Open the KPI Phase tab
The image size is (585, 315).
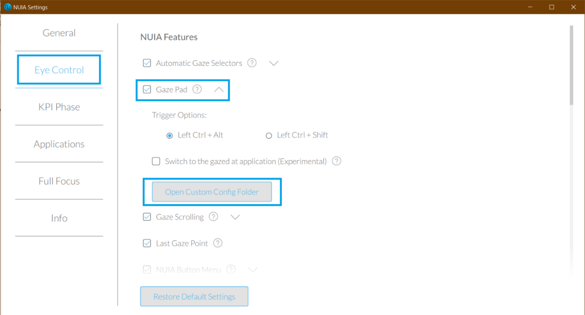(59, 107)
